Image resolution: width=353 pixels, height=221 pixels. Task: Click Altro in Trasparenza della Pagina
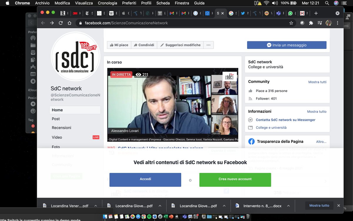(321, 142)
